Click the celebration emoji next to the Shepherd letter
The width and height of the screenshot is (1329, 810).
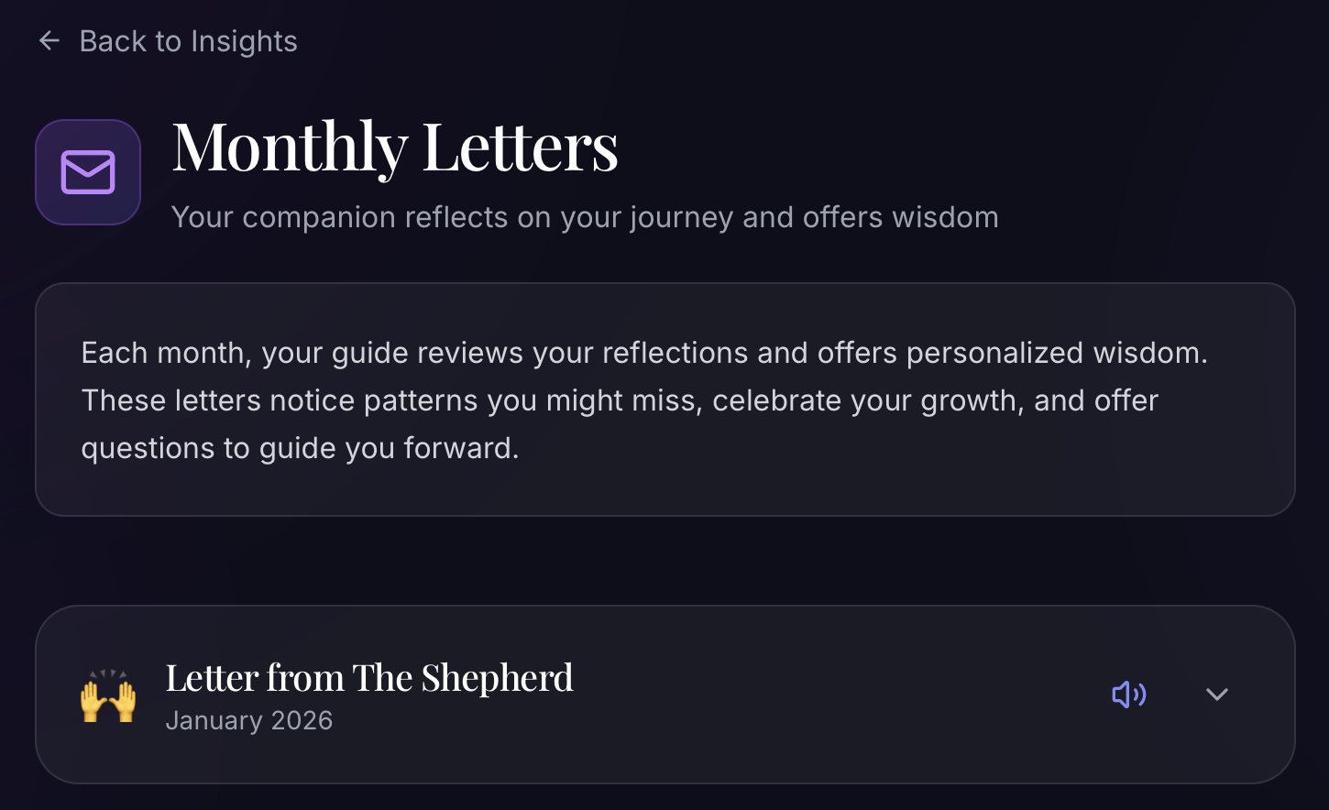coord(107,696)
